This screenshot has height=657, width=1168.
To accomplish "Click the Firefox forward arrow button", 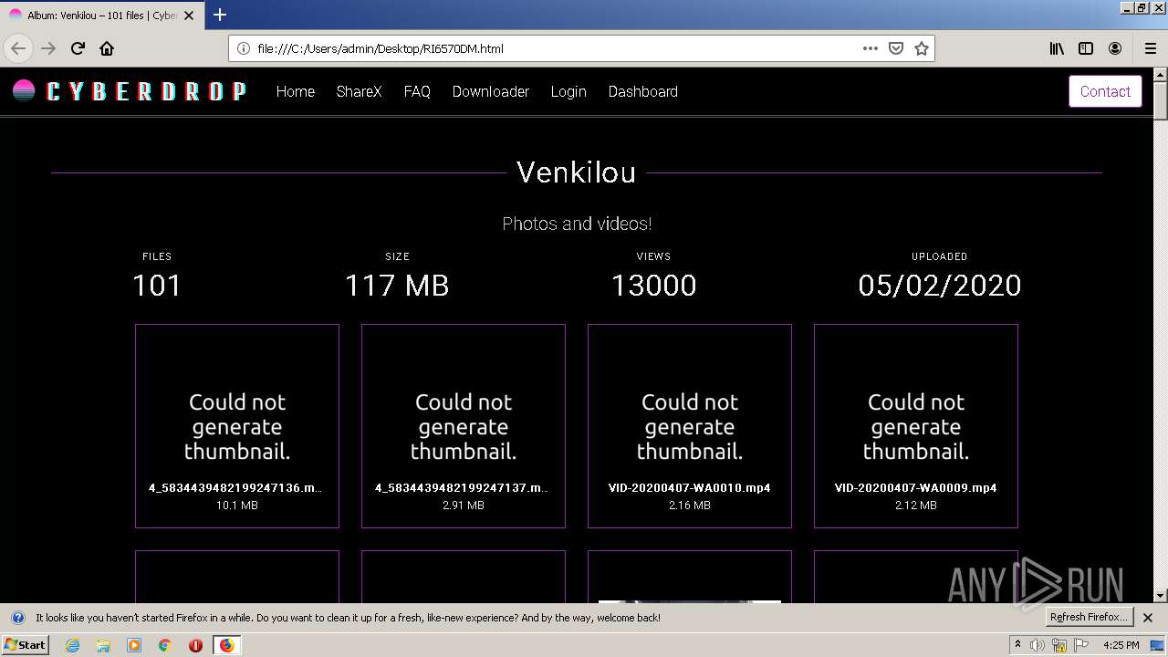I will point(48,48).
